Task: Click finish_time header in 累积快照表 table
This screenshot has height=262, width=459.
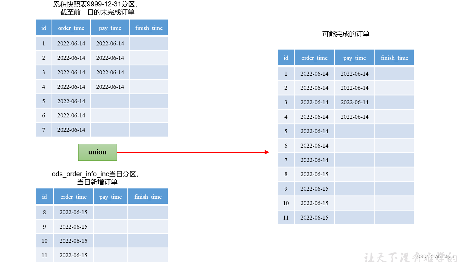Action: (x=149, y=28)
